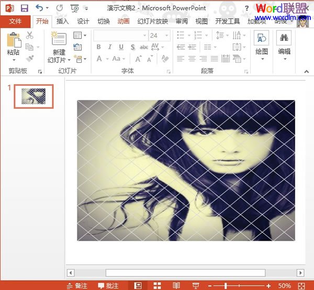Toggle strikethrough abc formatting
The image size is (314, 290).
click(x=144, y=47)
